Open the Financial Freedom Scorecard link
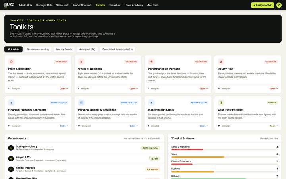286x179 pixels. [64, 126]
